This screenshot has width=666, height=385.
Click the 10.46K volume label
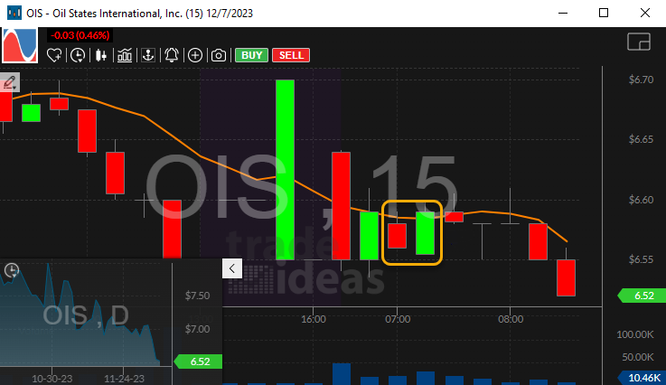pyautogui.click(x=642, y=378)
